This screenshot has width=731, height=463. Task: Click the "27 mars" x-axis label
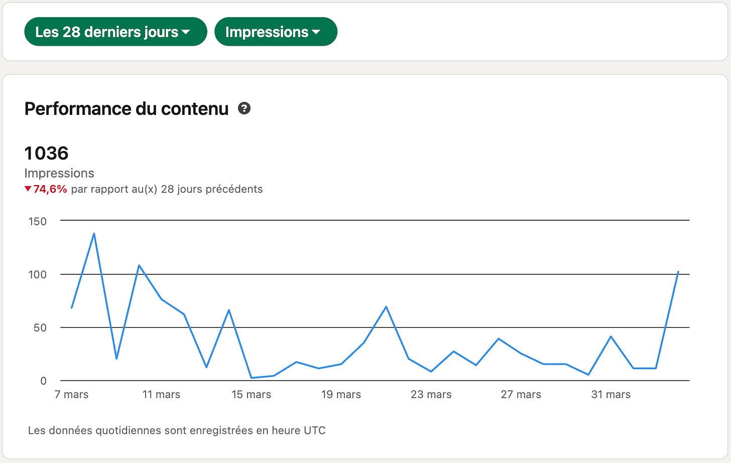coord(521,394)
